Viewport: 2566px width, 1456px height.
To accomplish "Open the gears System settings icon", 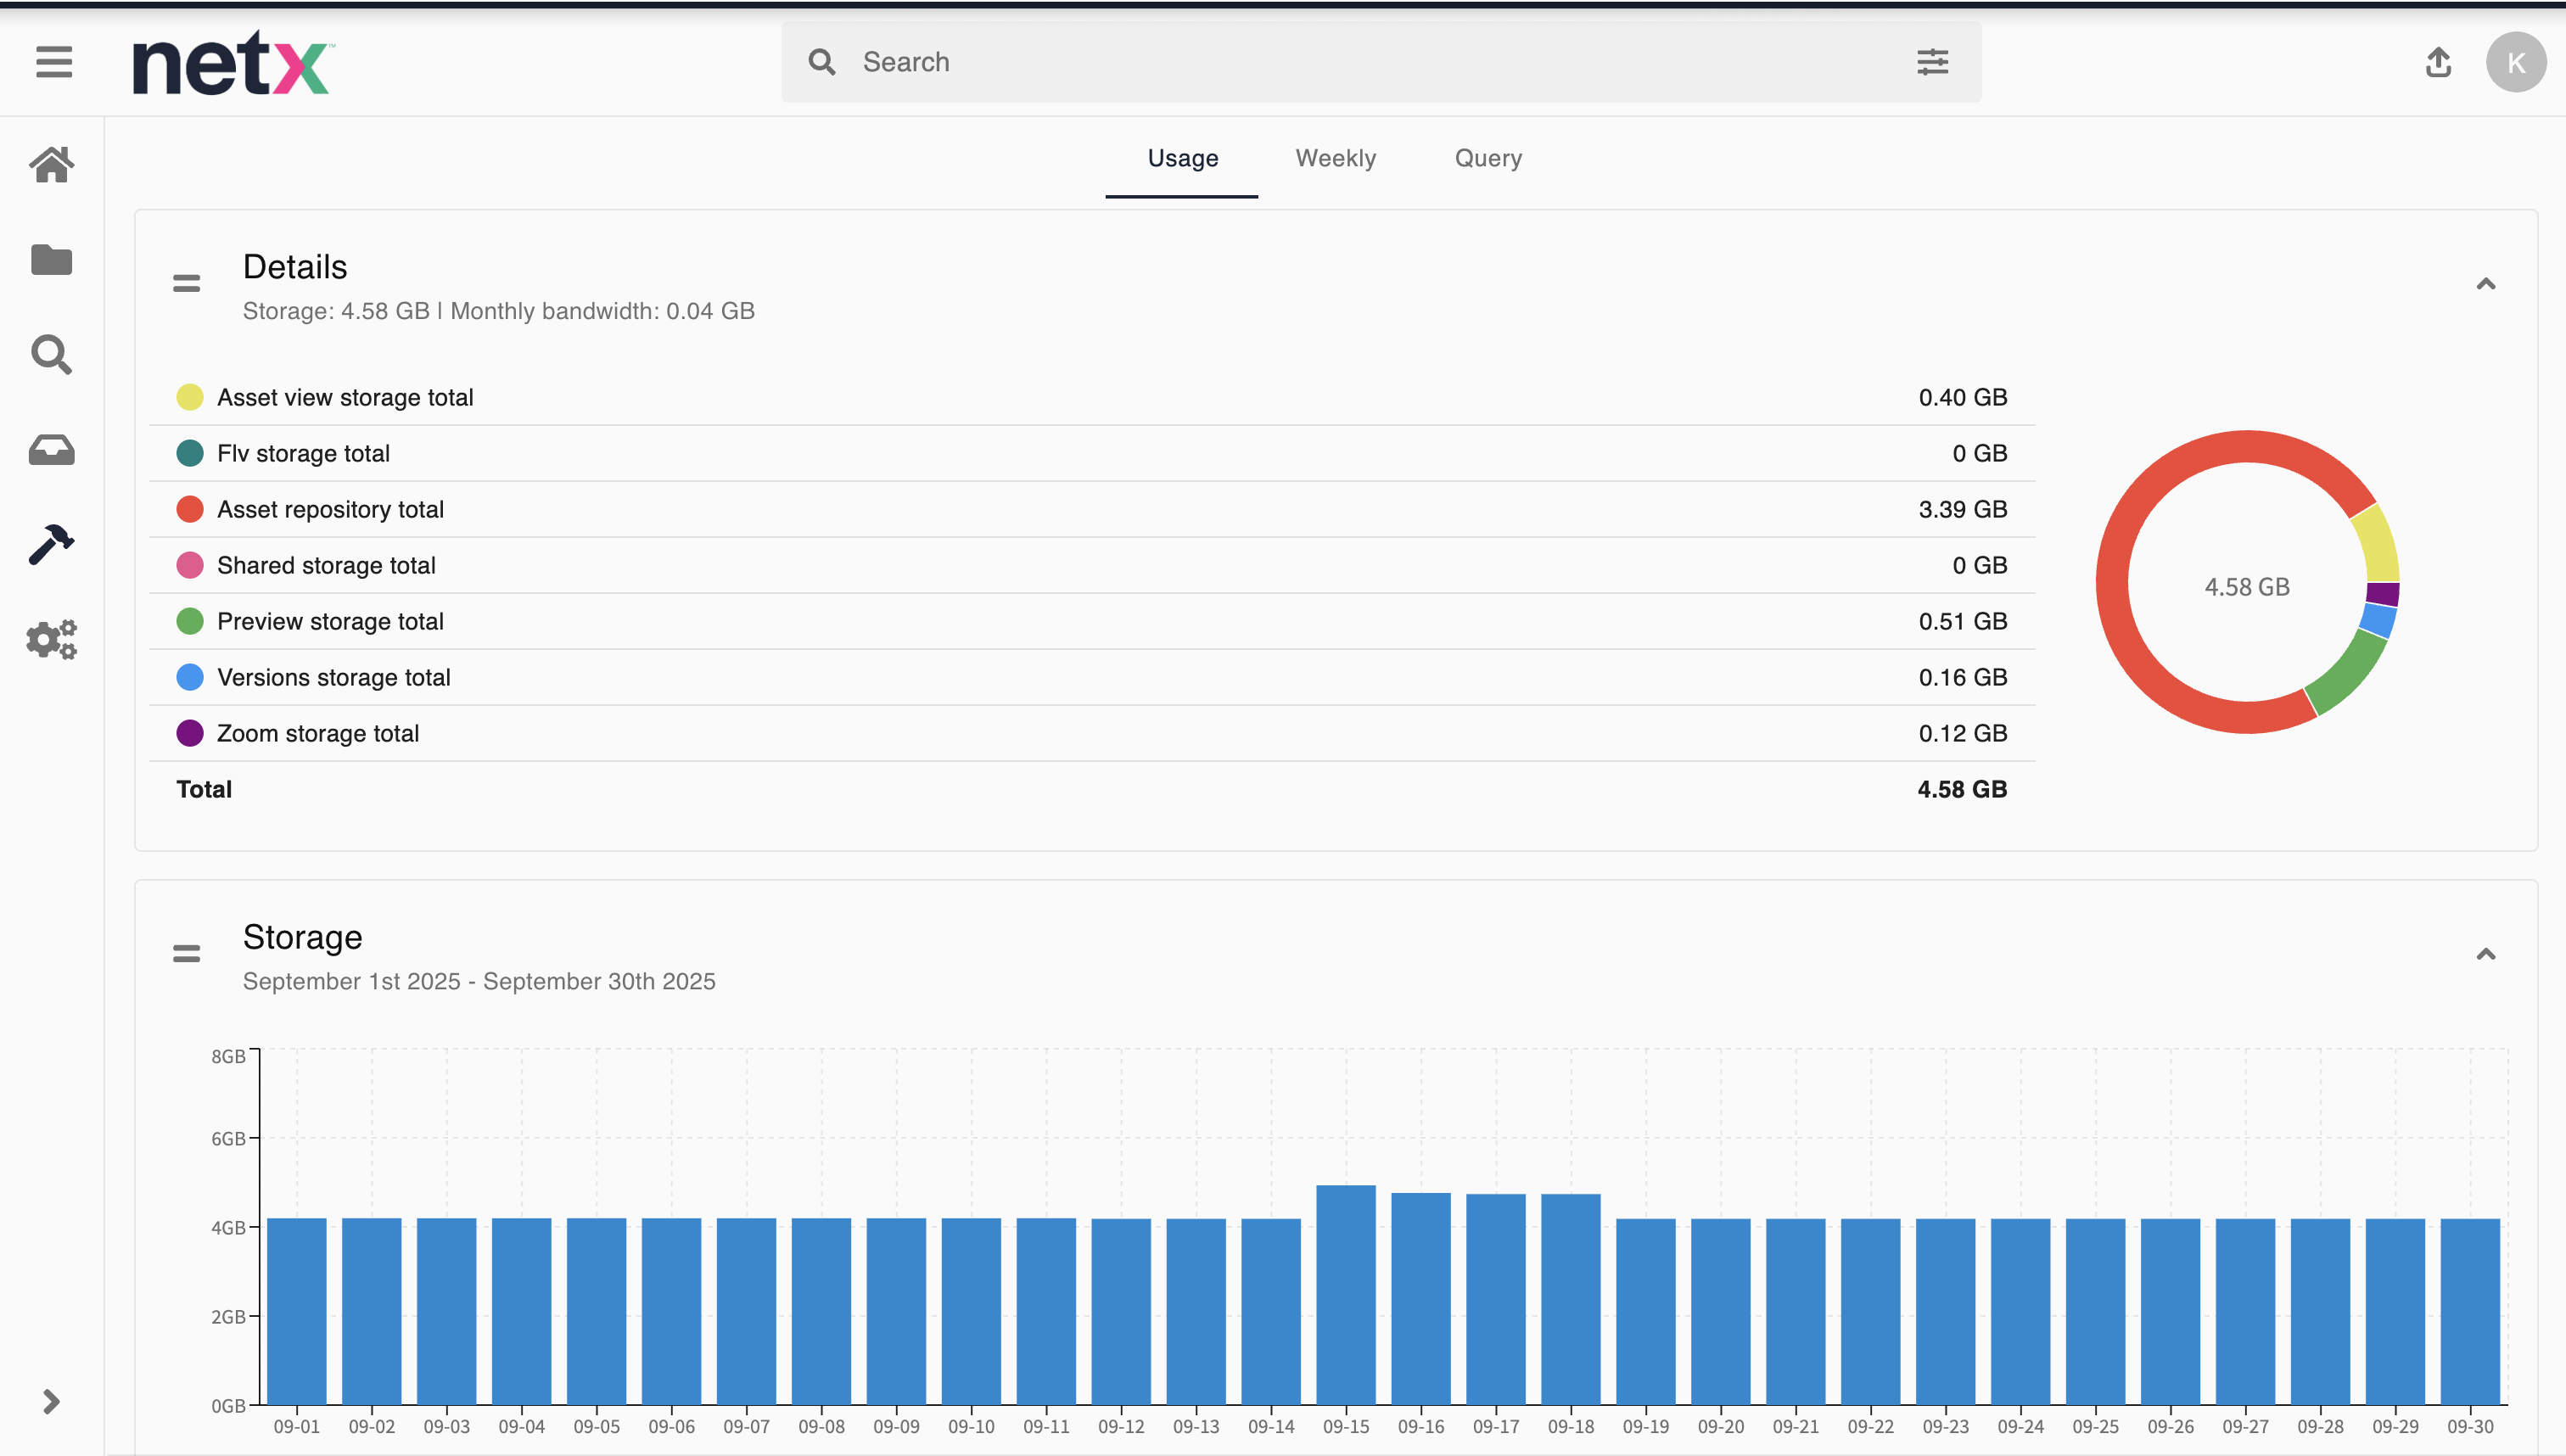I will [52, 639].
